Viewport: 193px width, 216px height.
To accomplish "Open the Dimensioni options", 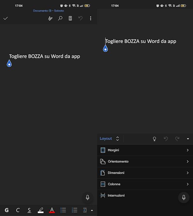I will tap(145, 173).
